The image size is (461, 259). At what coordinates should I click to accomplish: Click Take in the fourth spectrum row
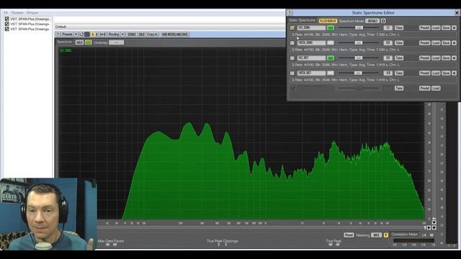tap(398, 73)
